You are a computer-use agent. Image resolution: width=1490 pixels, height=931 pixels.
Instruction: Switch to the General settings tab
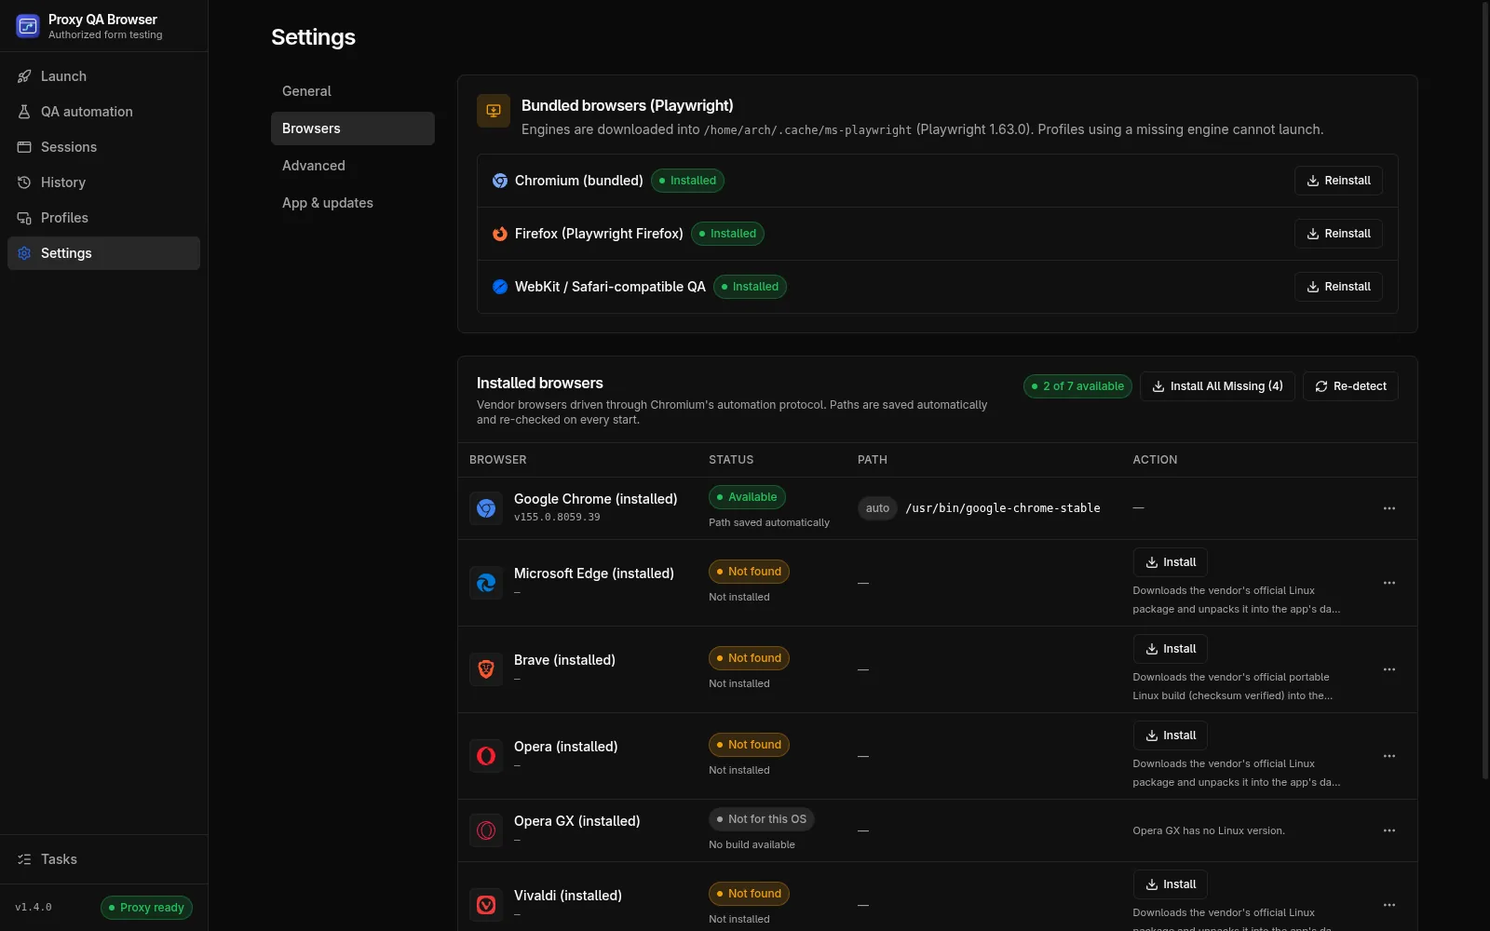[x=352, y=91]
